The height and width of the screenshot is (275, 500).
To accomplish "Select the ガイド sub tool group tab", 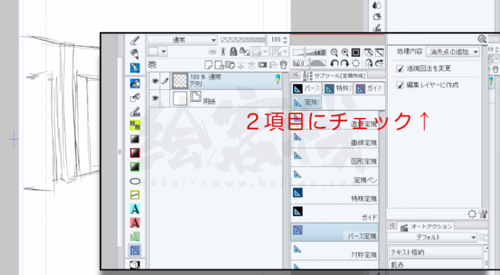I will 369,89.
